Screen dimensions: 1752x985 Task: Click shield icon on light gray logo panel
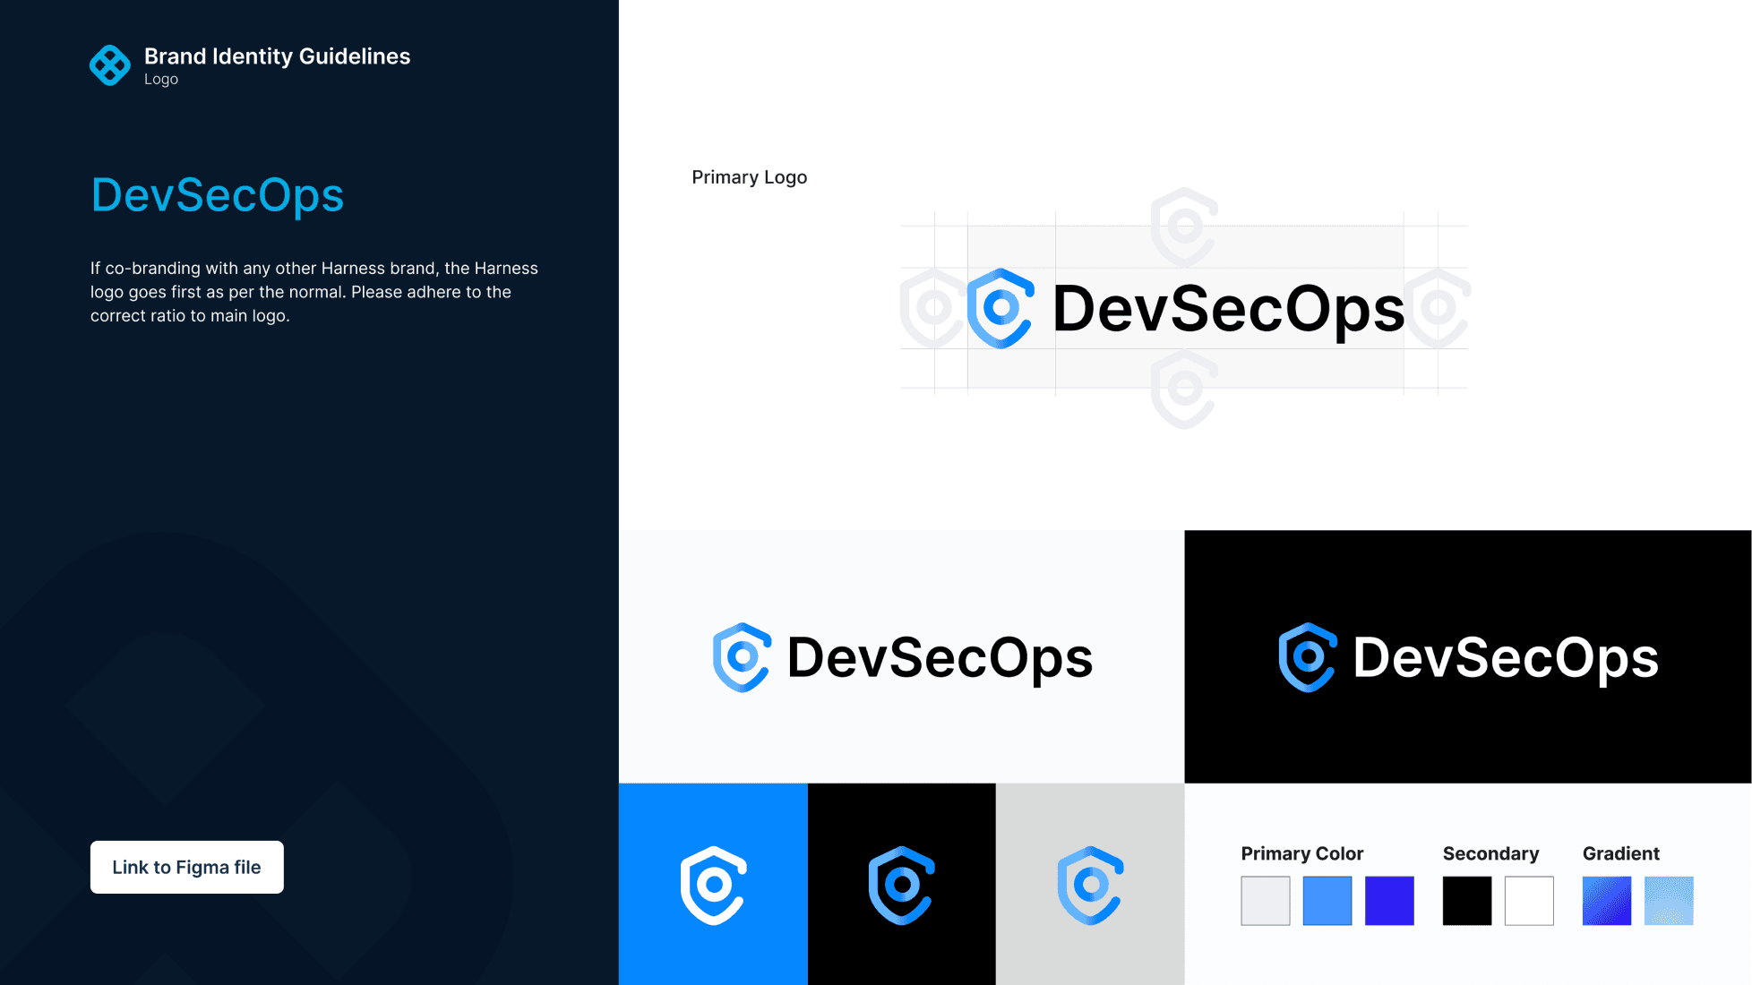[742, 657]
